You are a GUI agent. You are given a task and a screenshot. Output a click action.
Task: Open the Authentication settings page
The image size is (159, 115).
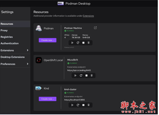15,44
